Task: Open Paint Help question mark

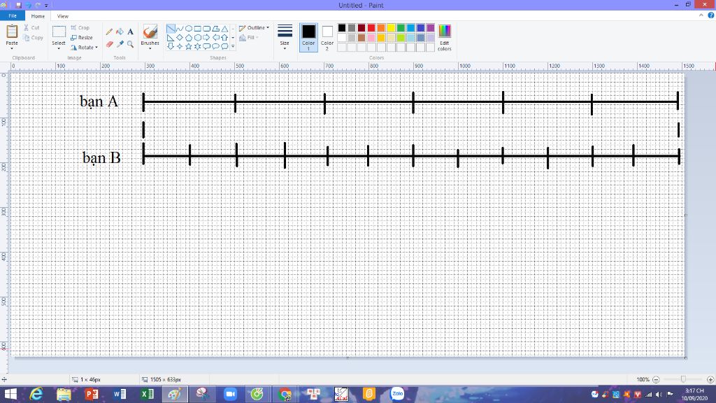Action: click(x=710, y=15)
